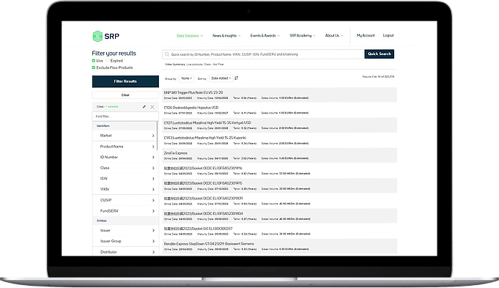Viewport: 499px width, 288px height.
Task: Open the News & Insights menu
Action: click(x=226, y=36)
